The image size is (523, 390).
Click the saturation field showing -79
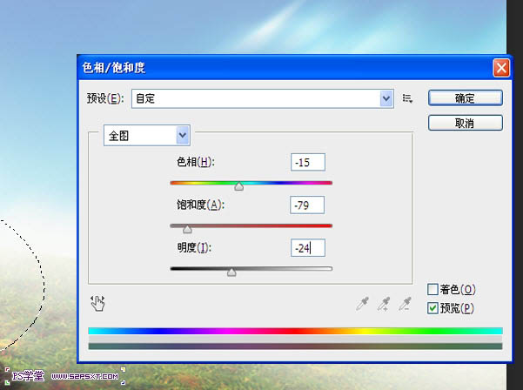click(x=307, y=205)
